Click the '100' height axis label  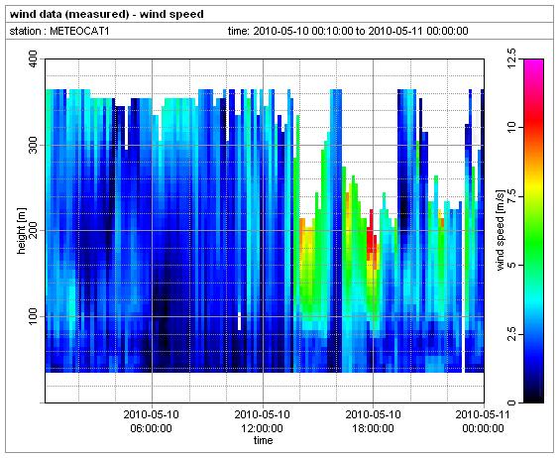[33, 316]
